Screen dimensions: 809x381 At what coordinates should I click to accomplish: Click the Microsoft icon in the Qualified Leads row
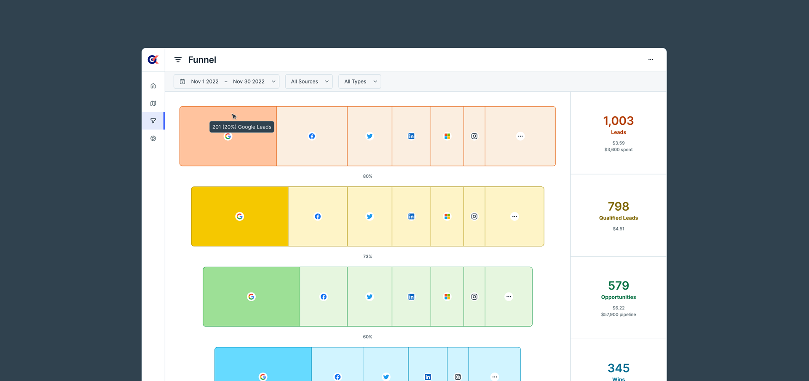(x=447, y=216)
